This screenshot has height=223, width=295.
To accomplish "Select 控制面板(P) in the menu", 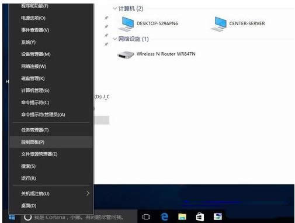I will [51, 142].
